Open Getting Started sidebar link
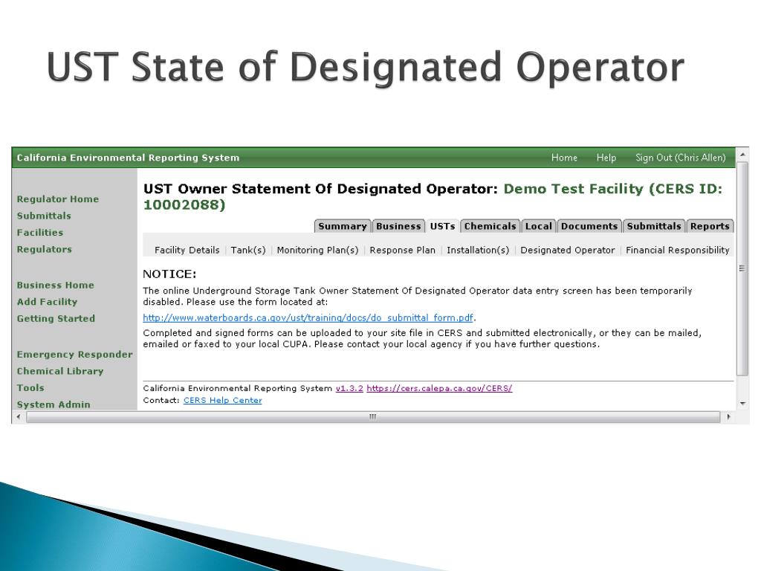Image resolution: width=761 pixels, height=571 pixels. coord(56,318)
